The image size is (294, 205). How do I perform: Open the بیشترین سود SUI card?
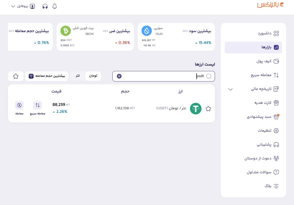[176, 37]
